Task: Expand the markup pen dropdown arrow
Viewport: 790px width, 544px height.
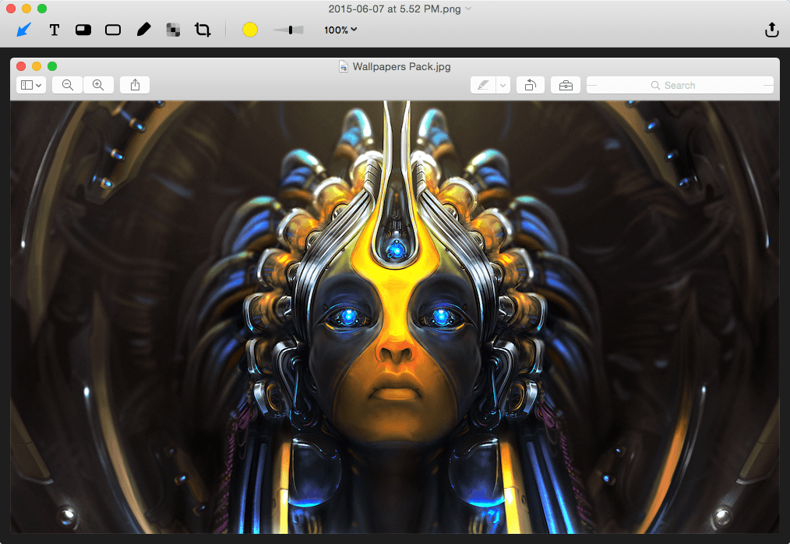Action: tap(503, 85)
